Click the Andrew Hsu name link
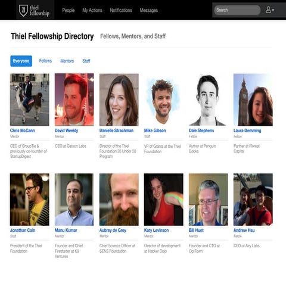 tap(244, 231)
